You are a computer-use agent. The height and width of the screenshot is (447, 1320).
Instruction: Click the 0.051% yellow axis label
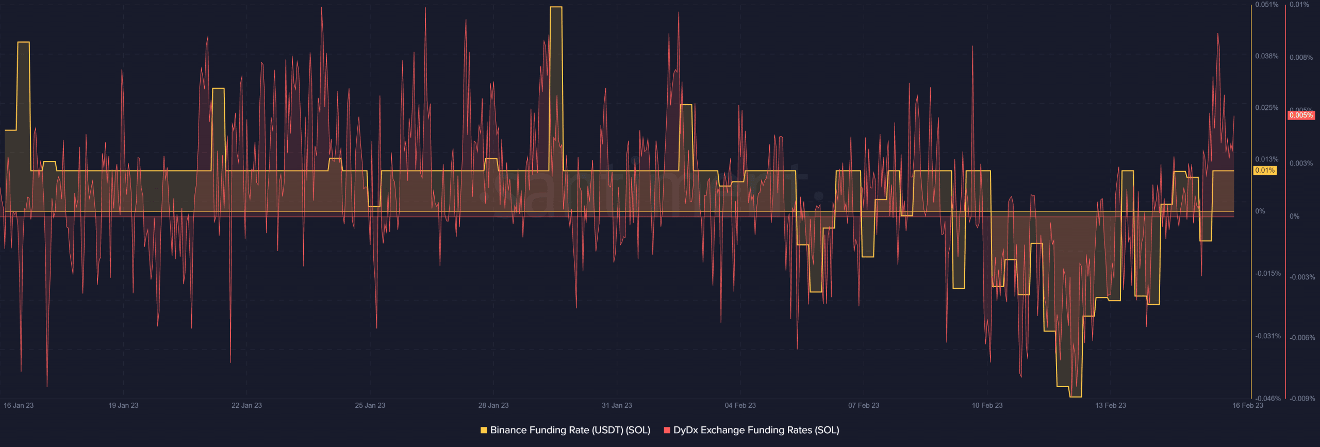click(x=1266, y=5)
